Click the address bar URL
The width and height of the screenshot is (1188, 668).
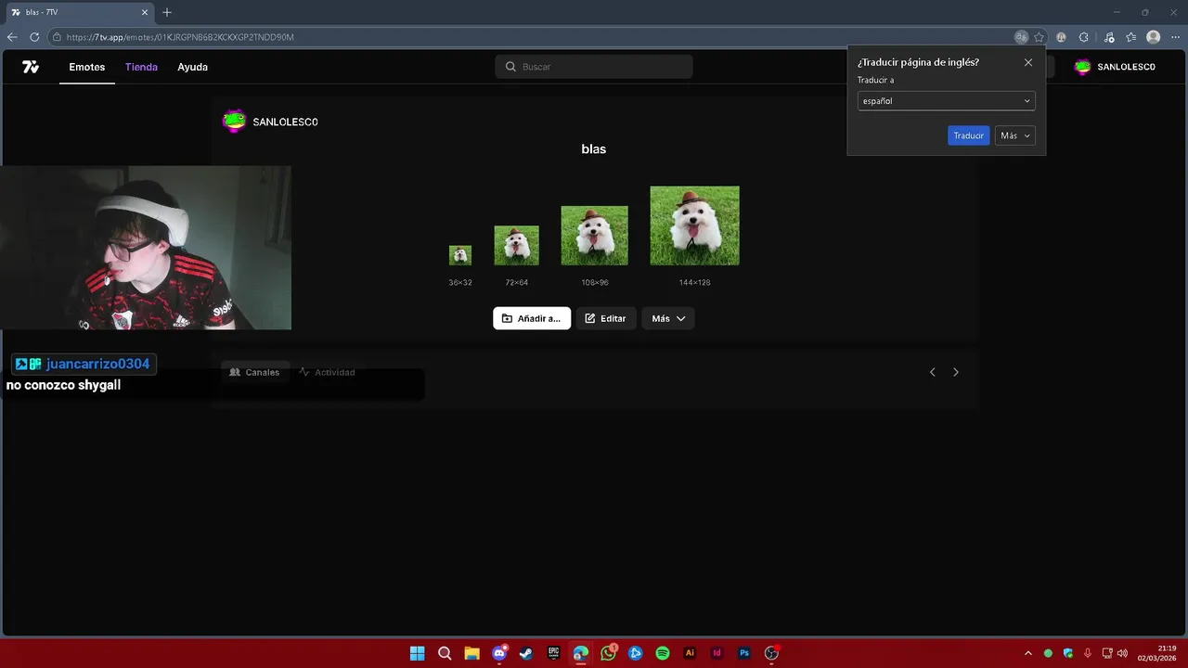(180, 37)
